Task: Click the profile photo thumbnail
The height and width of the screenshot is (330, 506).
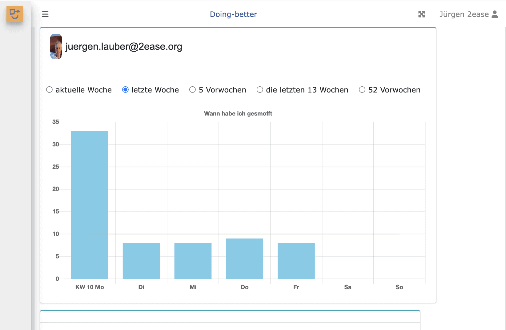Action: tap(56, 46)
